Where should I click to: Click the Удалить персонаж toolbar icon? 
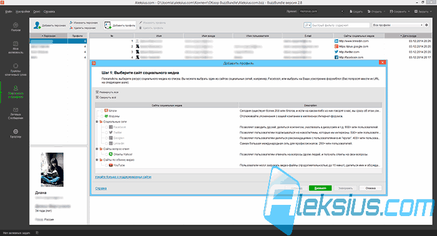coord(71,28)
